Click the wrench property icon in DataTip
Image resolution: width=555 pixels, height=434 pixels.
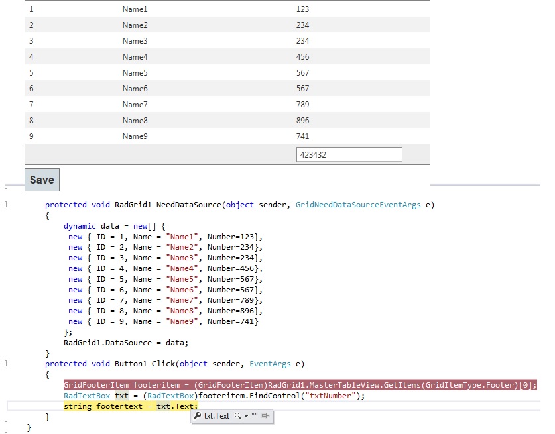coord(198,416)
